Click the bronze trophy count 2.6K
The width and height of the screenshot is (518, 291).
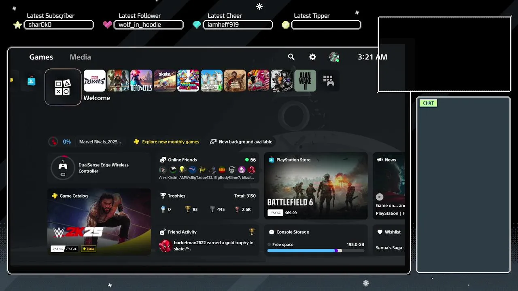(243, 209)
